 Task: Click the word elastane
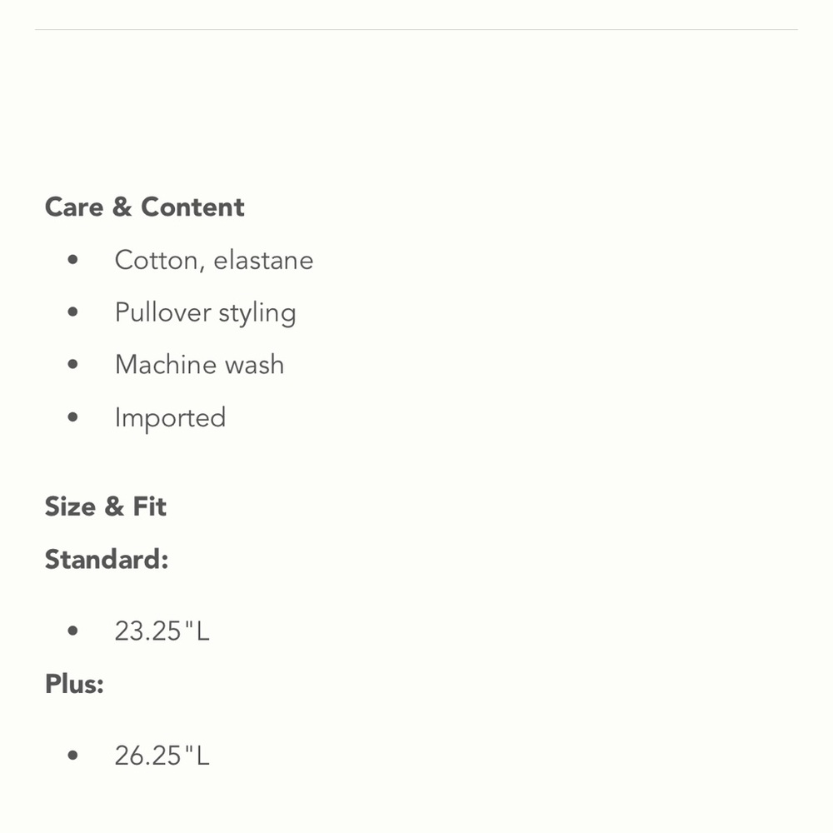pos(263,261)
